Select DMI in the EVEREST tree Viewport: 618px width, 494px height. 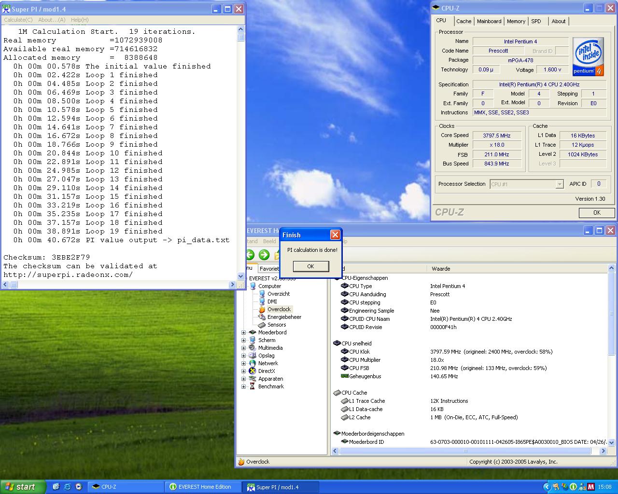272,302
